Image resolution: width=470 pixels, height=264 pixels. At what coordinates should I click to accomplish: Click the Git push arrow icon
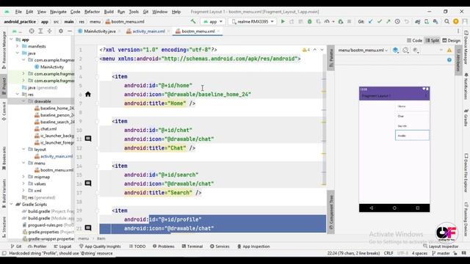click(388, 21)
